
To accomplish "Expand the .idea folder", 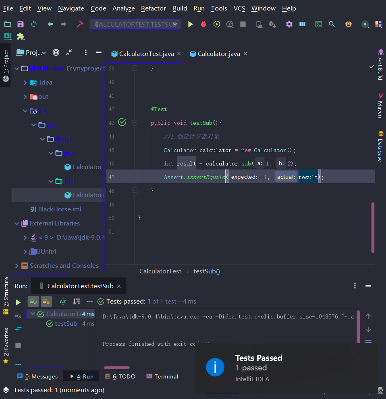I will [x=25, y=83].
